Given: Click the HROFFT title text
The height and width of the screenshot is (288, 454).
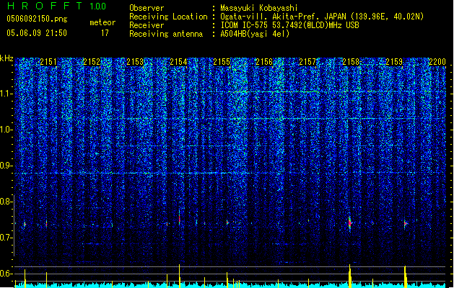Looking at the screenshot, I should (45, 6).
